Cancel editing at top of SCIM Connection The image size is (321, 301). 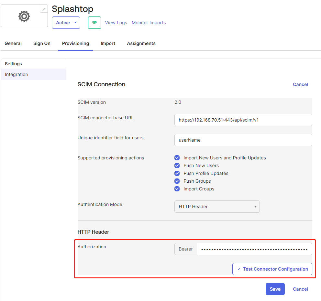[x=300, y=84]
